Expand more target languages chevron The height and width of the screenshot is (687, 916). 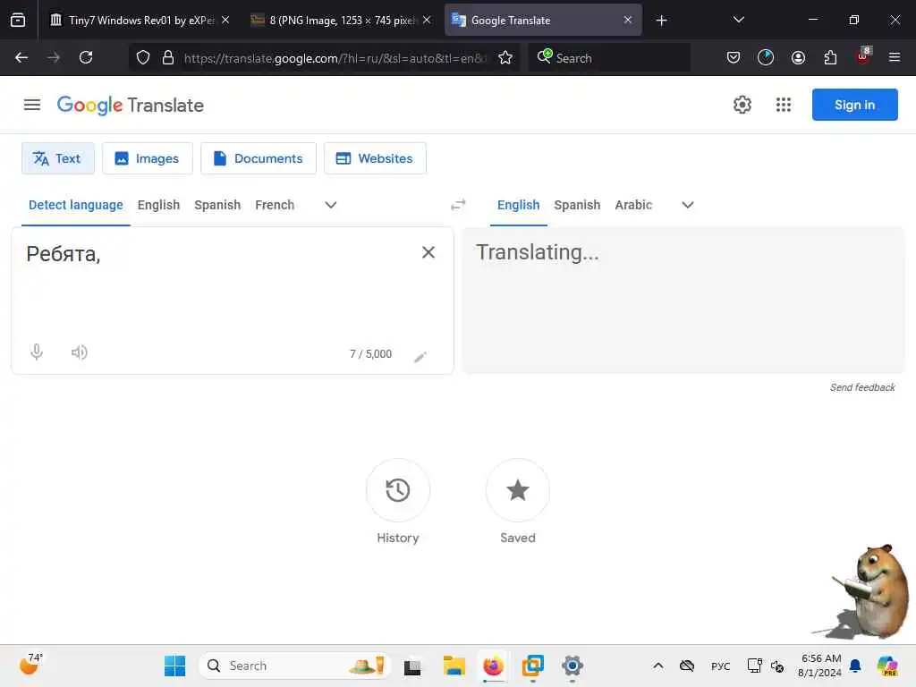[688, 205]
